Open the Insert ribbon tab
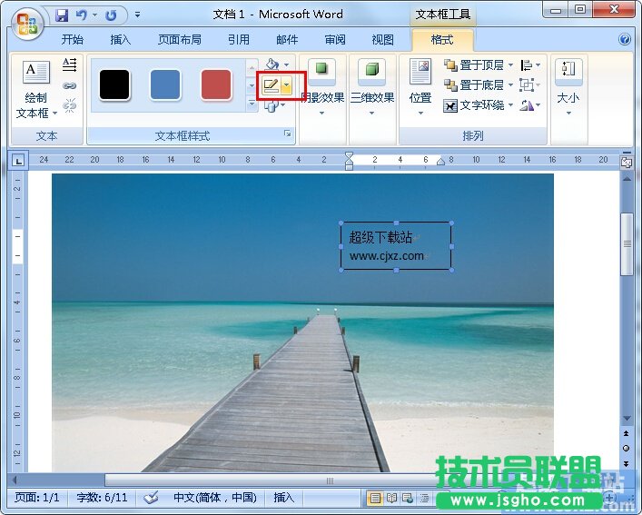This screenshot has height=515, width=642. (120, 40)
